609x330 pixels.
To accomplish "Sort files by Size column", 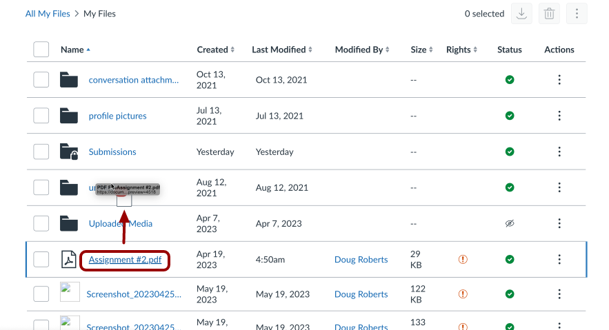I will click(x=422, y=50).
